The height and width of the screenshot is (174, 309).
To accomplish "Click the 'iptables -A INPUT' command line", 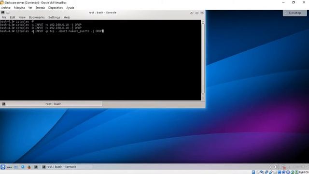I will coord(41,25).
